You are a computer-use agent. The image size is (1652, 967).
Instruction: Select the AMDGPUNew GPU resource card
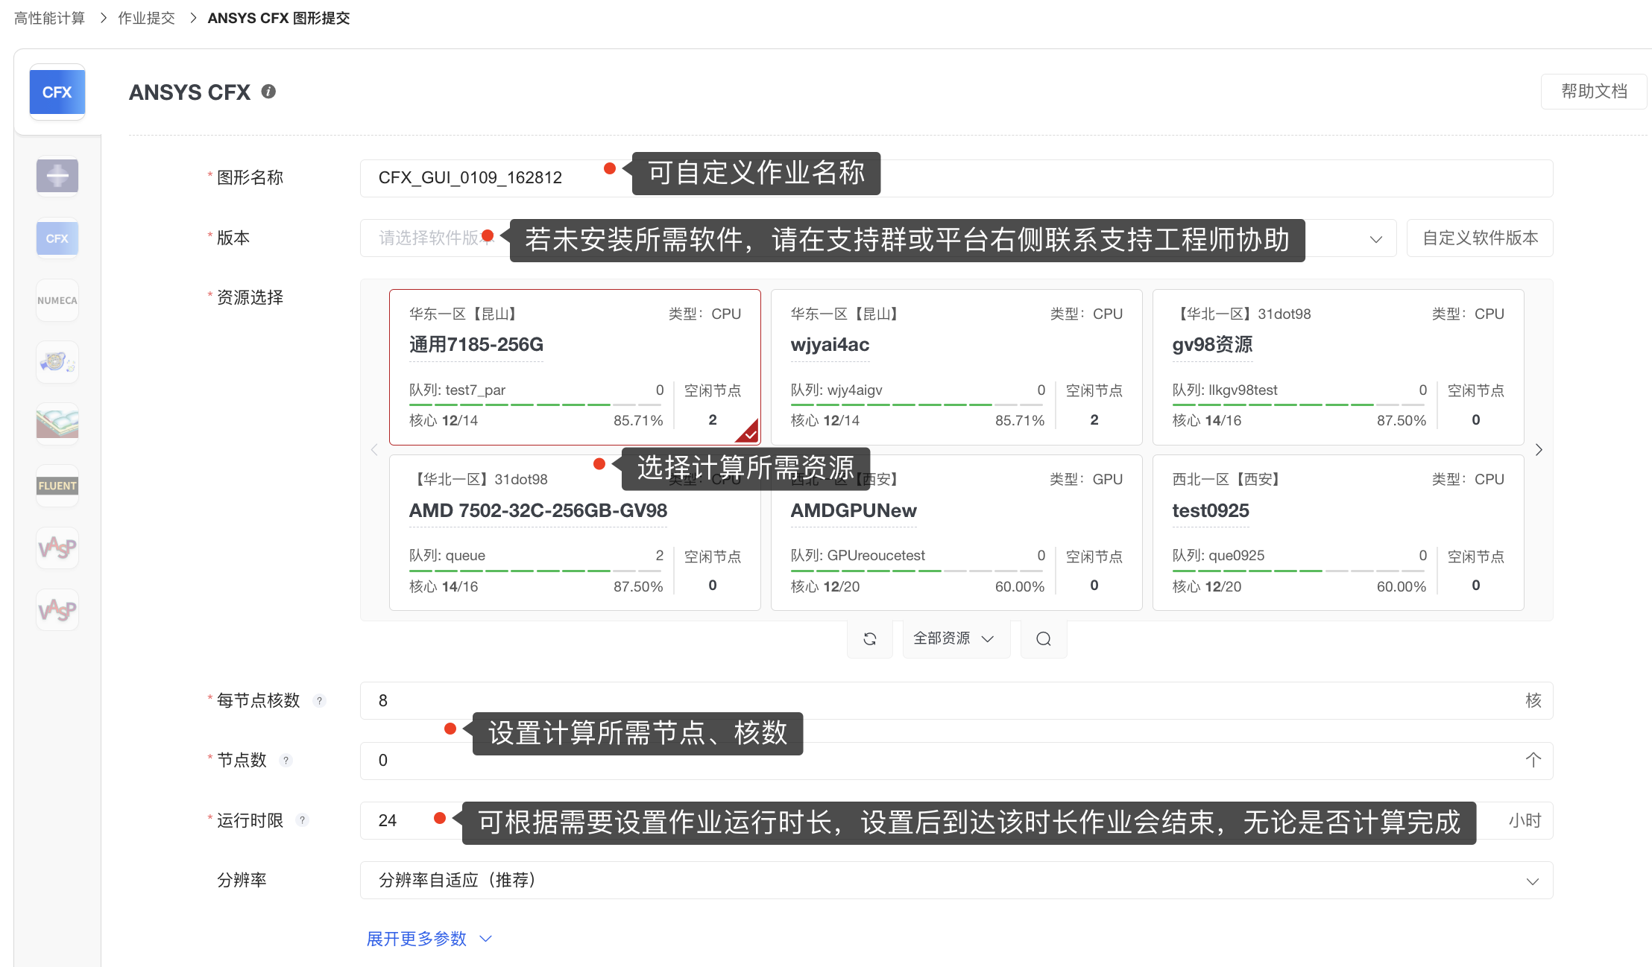coord(956,533)
